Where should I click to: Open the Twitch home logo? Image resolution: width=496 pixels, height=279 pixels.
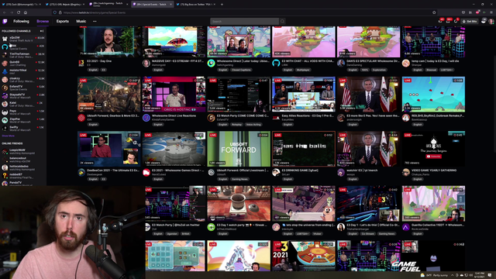tap(5, 21)
